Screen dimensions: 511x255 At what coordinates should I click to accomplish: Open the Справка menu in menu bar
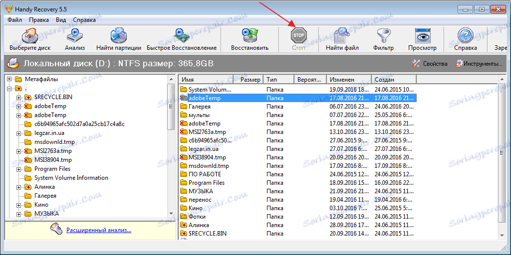click(84, 20)
